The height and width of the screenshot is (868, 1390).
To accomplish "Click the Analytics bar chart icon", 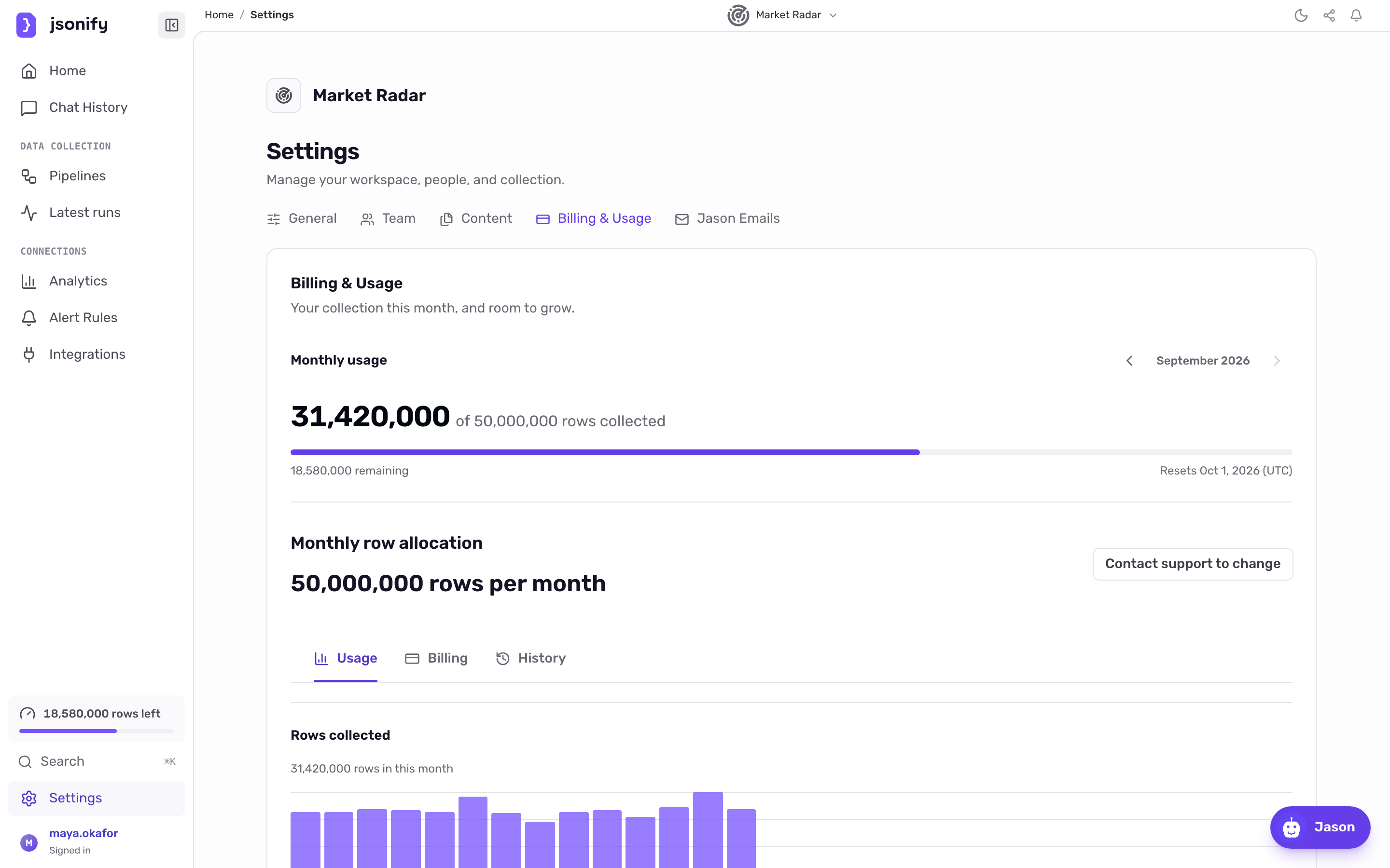I will [29, 281].
